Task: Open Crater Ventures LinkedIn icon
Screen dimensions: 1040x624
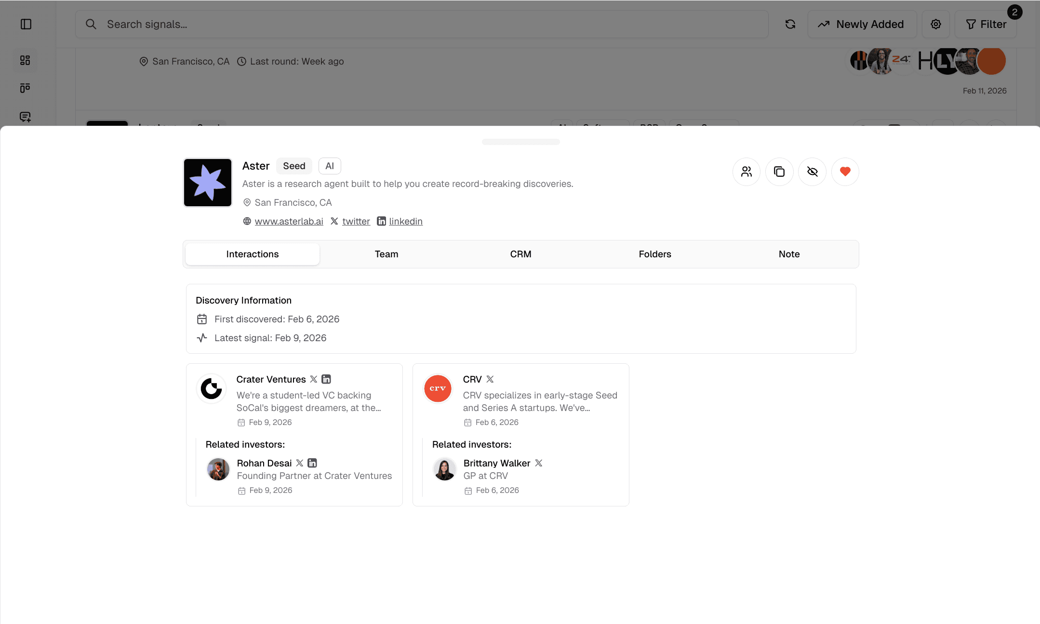Action: (x=326, y=379)
